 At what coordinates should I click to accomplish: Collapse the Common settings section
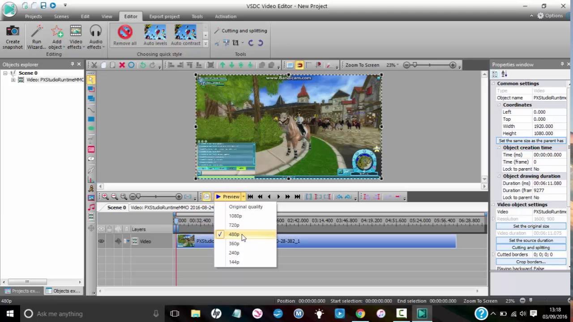click(494, 84)
